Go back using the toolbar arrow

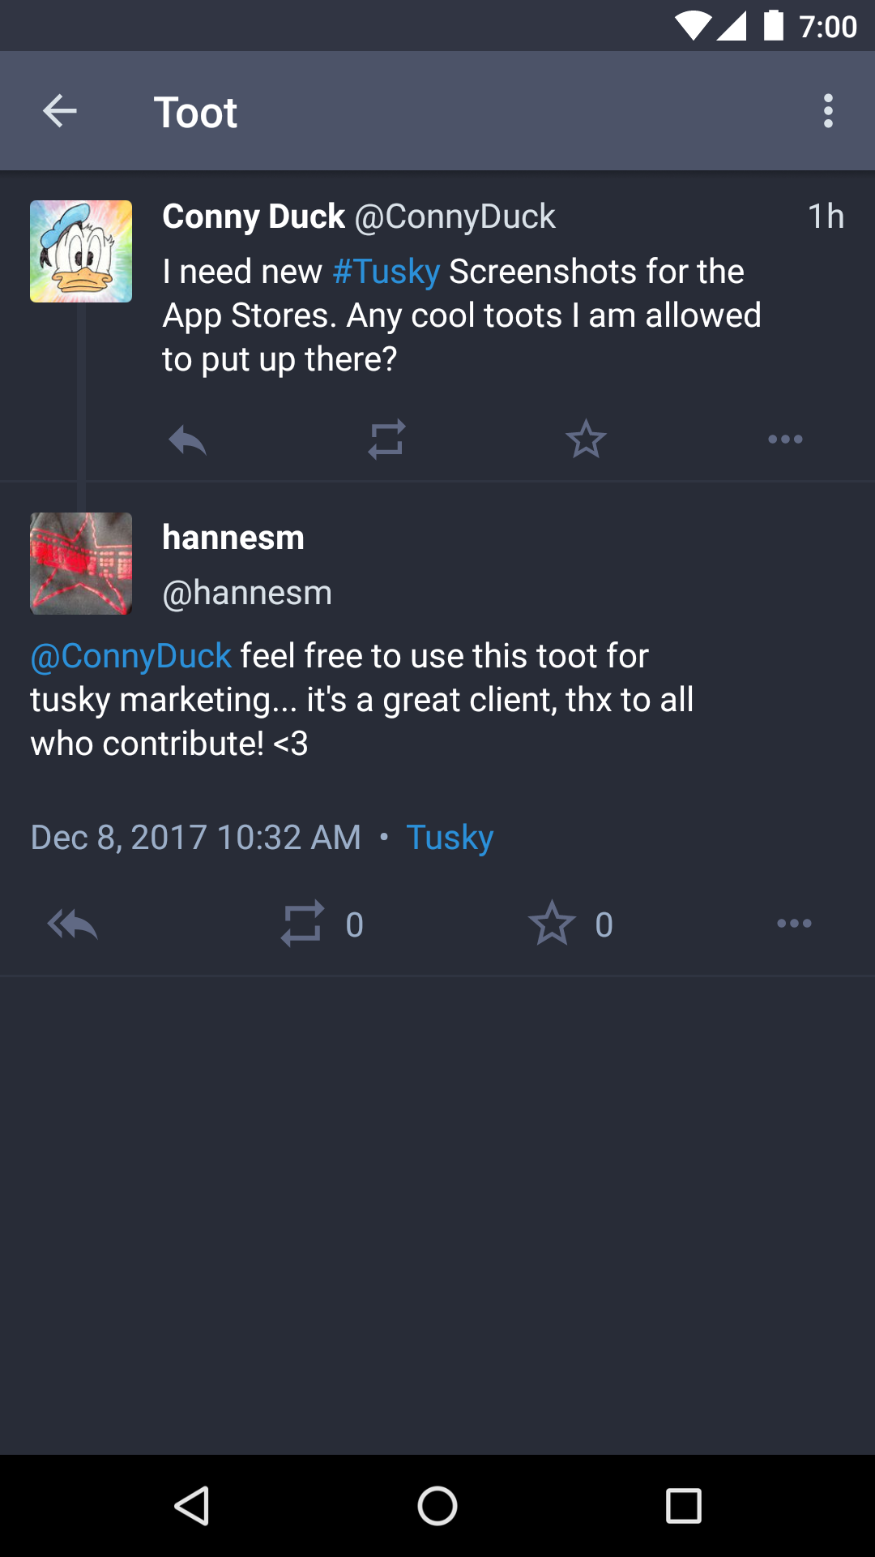click(x=59, y=110)
